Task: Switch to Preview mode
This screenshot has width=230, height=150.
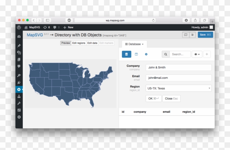Action: (x=66, y=43)
